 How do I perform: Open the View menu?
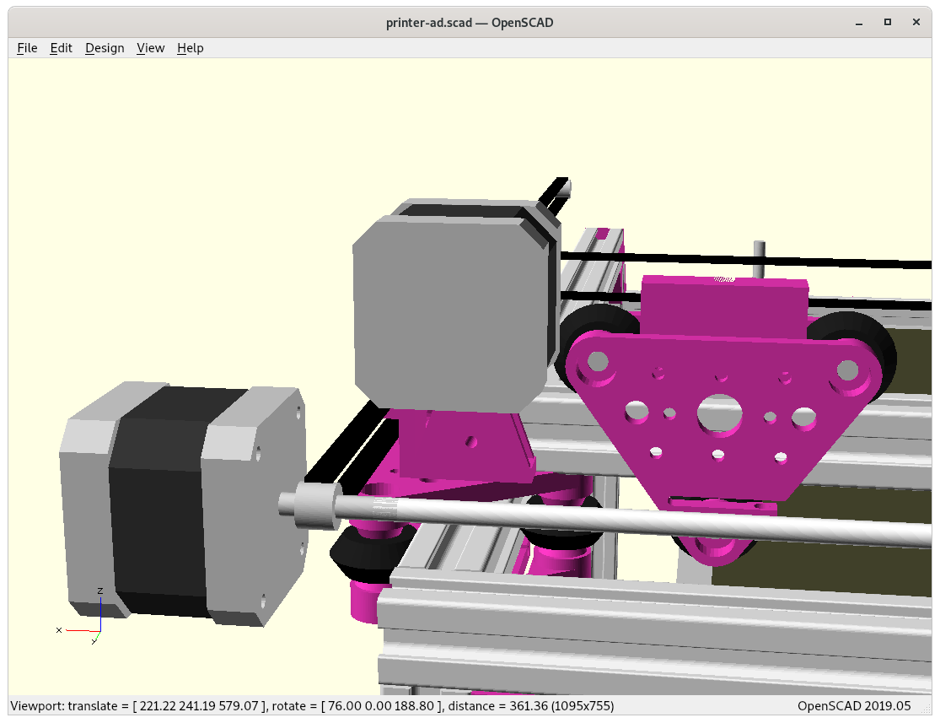click(x=150, y=48)
